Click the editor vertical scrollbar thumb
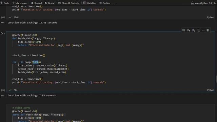The height and width of the screenshot is (122, 217). tap(216, 79)
